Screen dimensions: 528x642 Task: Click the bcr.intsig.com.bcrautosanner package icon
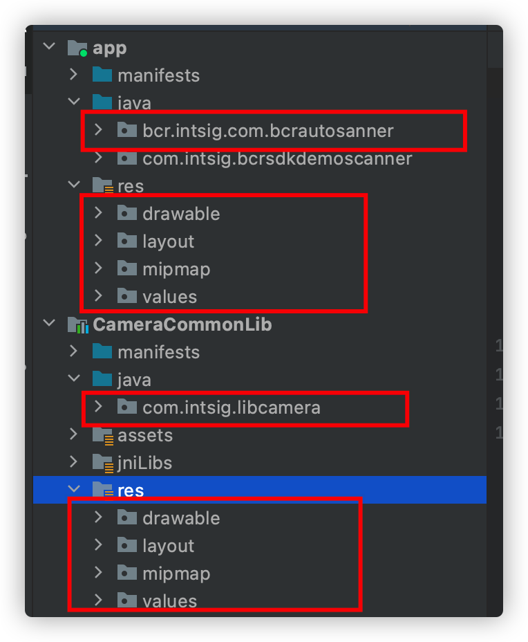point(126,131)
